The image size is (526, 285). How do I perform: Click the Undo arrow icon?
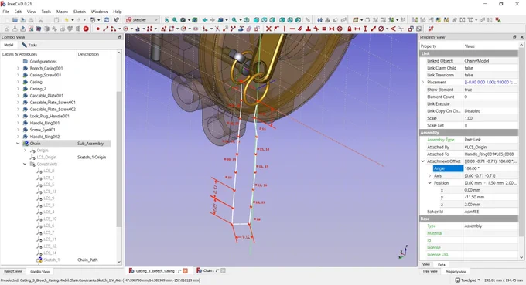(x=67, y=20)
